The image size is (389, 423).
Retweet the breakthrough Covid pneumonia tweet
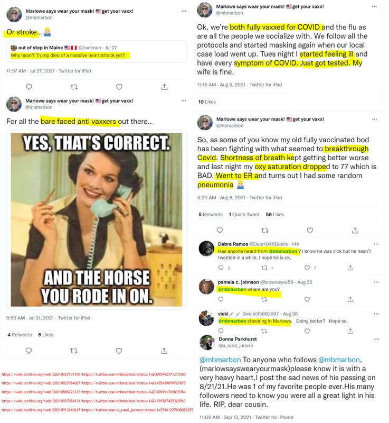click(x=265, y=231)
